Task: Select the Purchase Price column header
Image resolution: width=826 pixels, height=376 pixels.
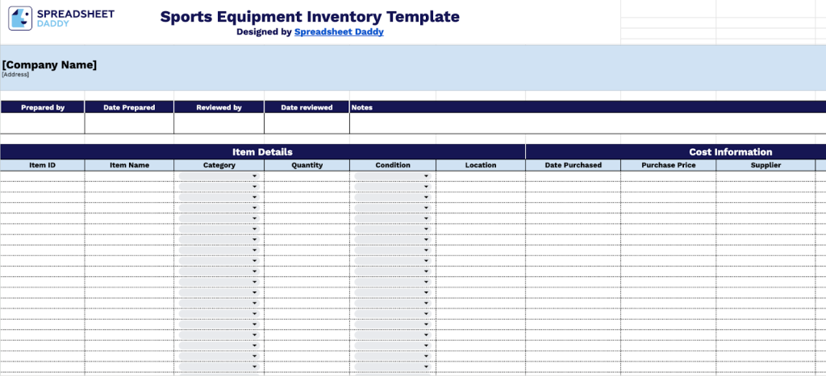Action: [x=668, y=165]
